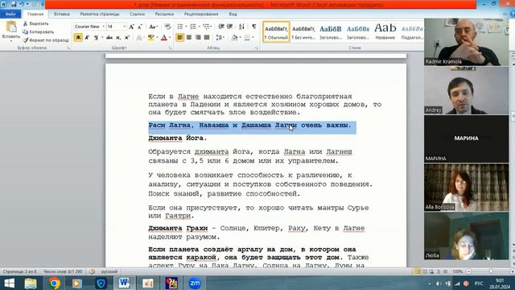Image resolution: width=515 pixels, height=290 pixels.
Task: Click the Paste (Вставить) clipboard icon
Action: click(11, 27)
